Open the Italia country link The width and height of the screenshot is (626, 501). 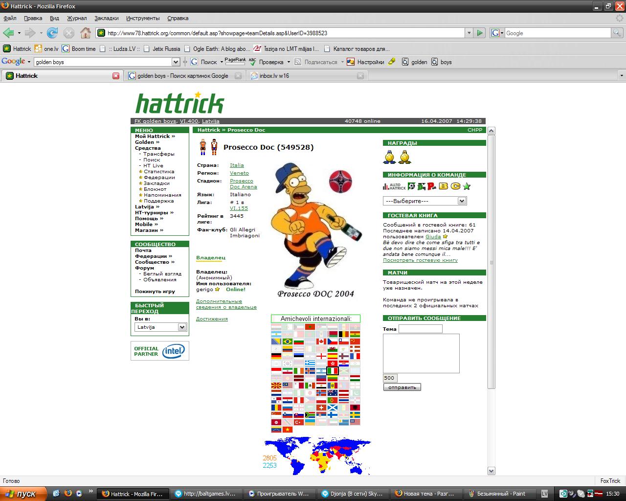pyautogui.click(x=237, y=165)
